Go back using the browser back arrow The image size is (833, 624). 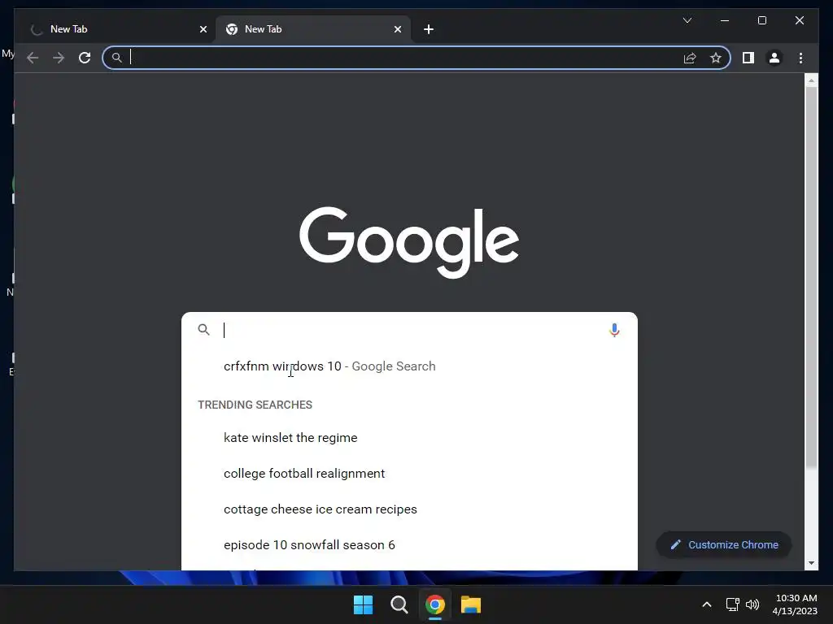coord(33,58)
